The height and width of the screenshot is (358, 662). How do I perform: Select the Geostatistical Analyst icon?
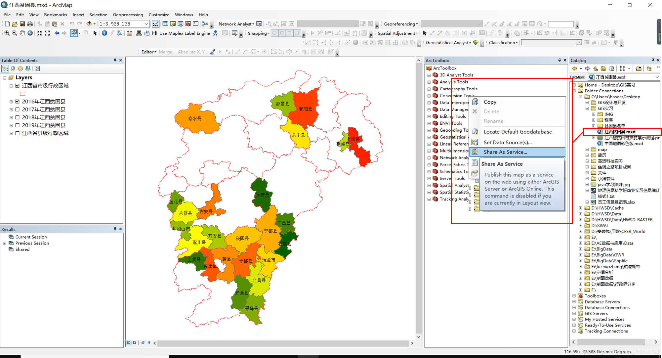point(476,42)
